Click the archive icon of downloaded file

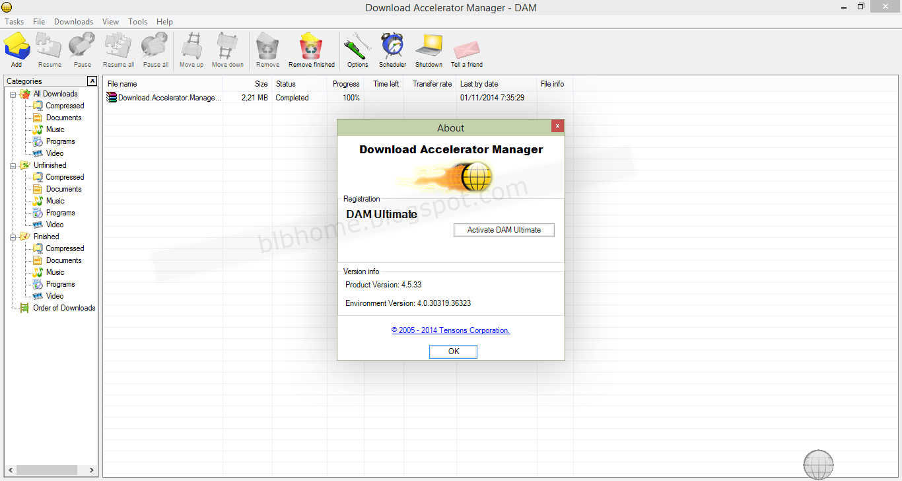click(x=112, y=98)
